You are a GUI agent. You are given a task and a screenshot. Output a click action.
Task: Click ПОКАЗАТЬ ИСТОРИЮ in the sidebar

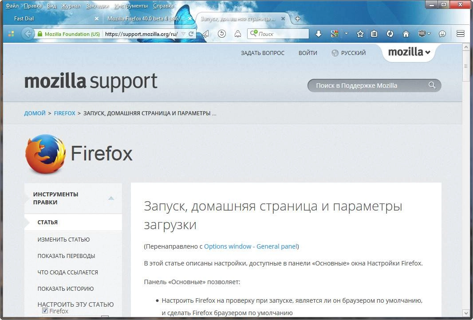point(66,289)
